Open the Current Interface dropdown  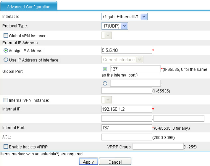tap(122, 59)
